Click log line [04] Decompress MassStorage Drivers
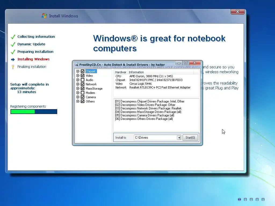 coord(148,112)
